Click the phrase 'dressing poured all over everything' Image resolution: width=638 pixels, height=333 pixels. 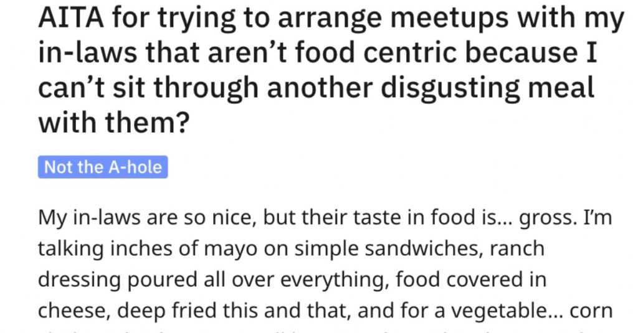click(211, 279)
